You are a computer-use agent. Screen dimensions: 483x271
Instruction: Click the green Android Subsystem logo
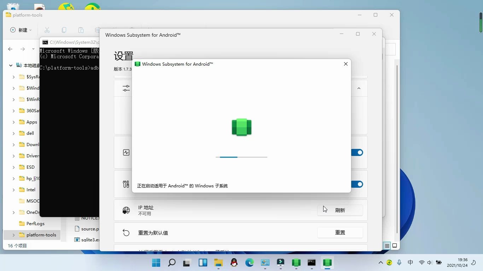[241, 127]
